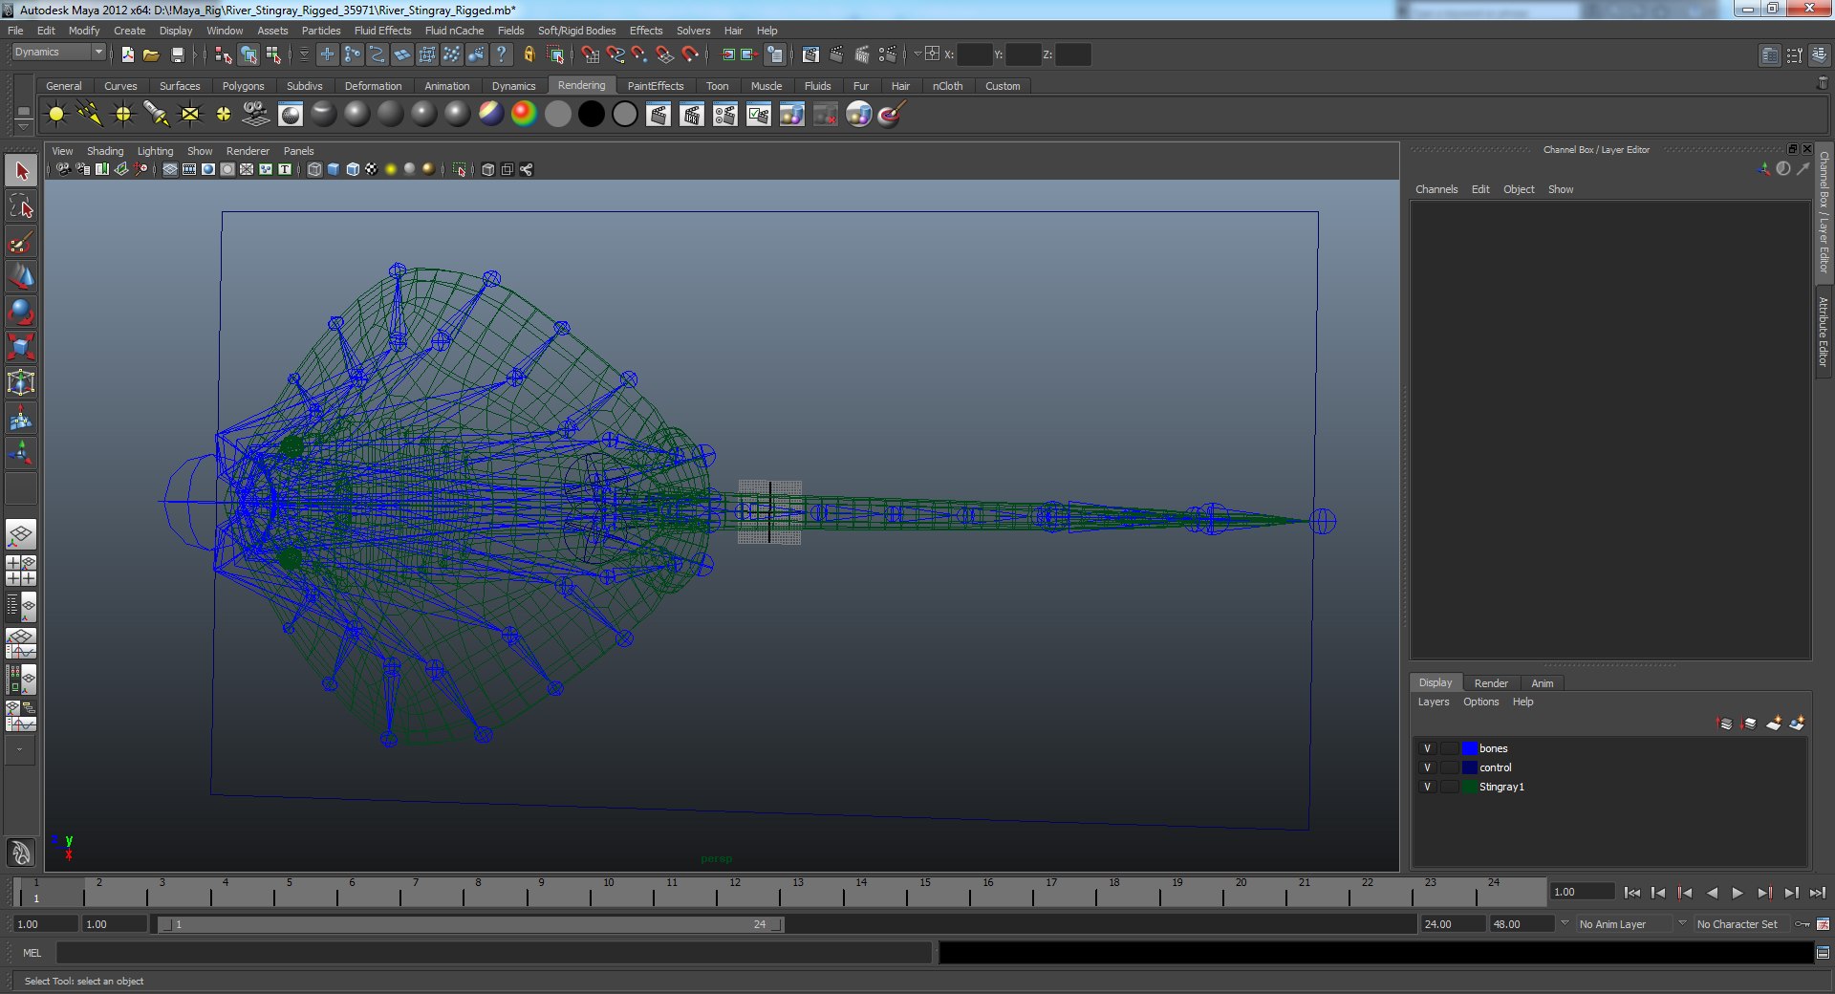Image resolution: width=1835 pixels, height=994 pixels.
Task: Click the Show Manipulator tool
Action: [x=21, y=454]
